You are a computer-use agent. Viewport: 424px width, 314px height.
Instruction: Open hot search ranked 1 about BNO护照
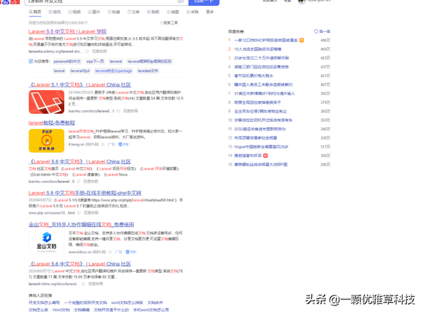pos(266,40)
